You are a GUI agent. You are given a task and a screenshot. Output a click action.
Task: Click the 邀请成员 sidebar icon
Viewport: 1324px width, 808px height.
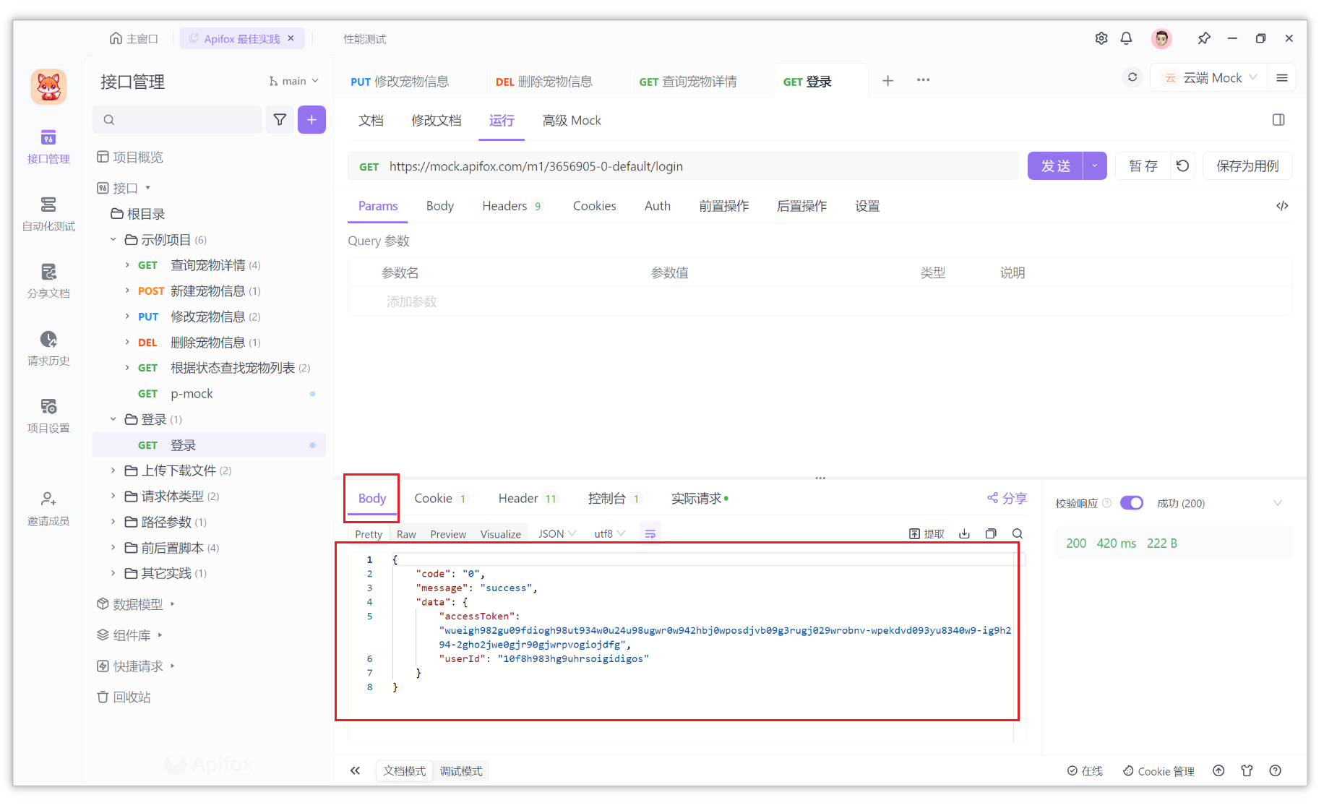point(48,507)
